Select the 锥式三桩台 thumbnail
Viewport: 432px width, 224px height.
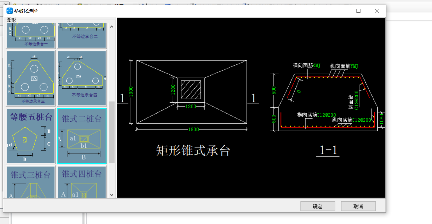coord(31,182)
